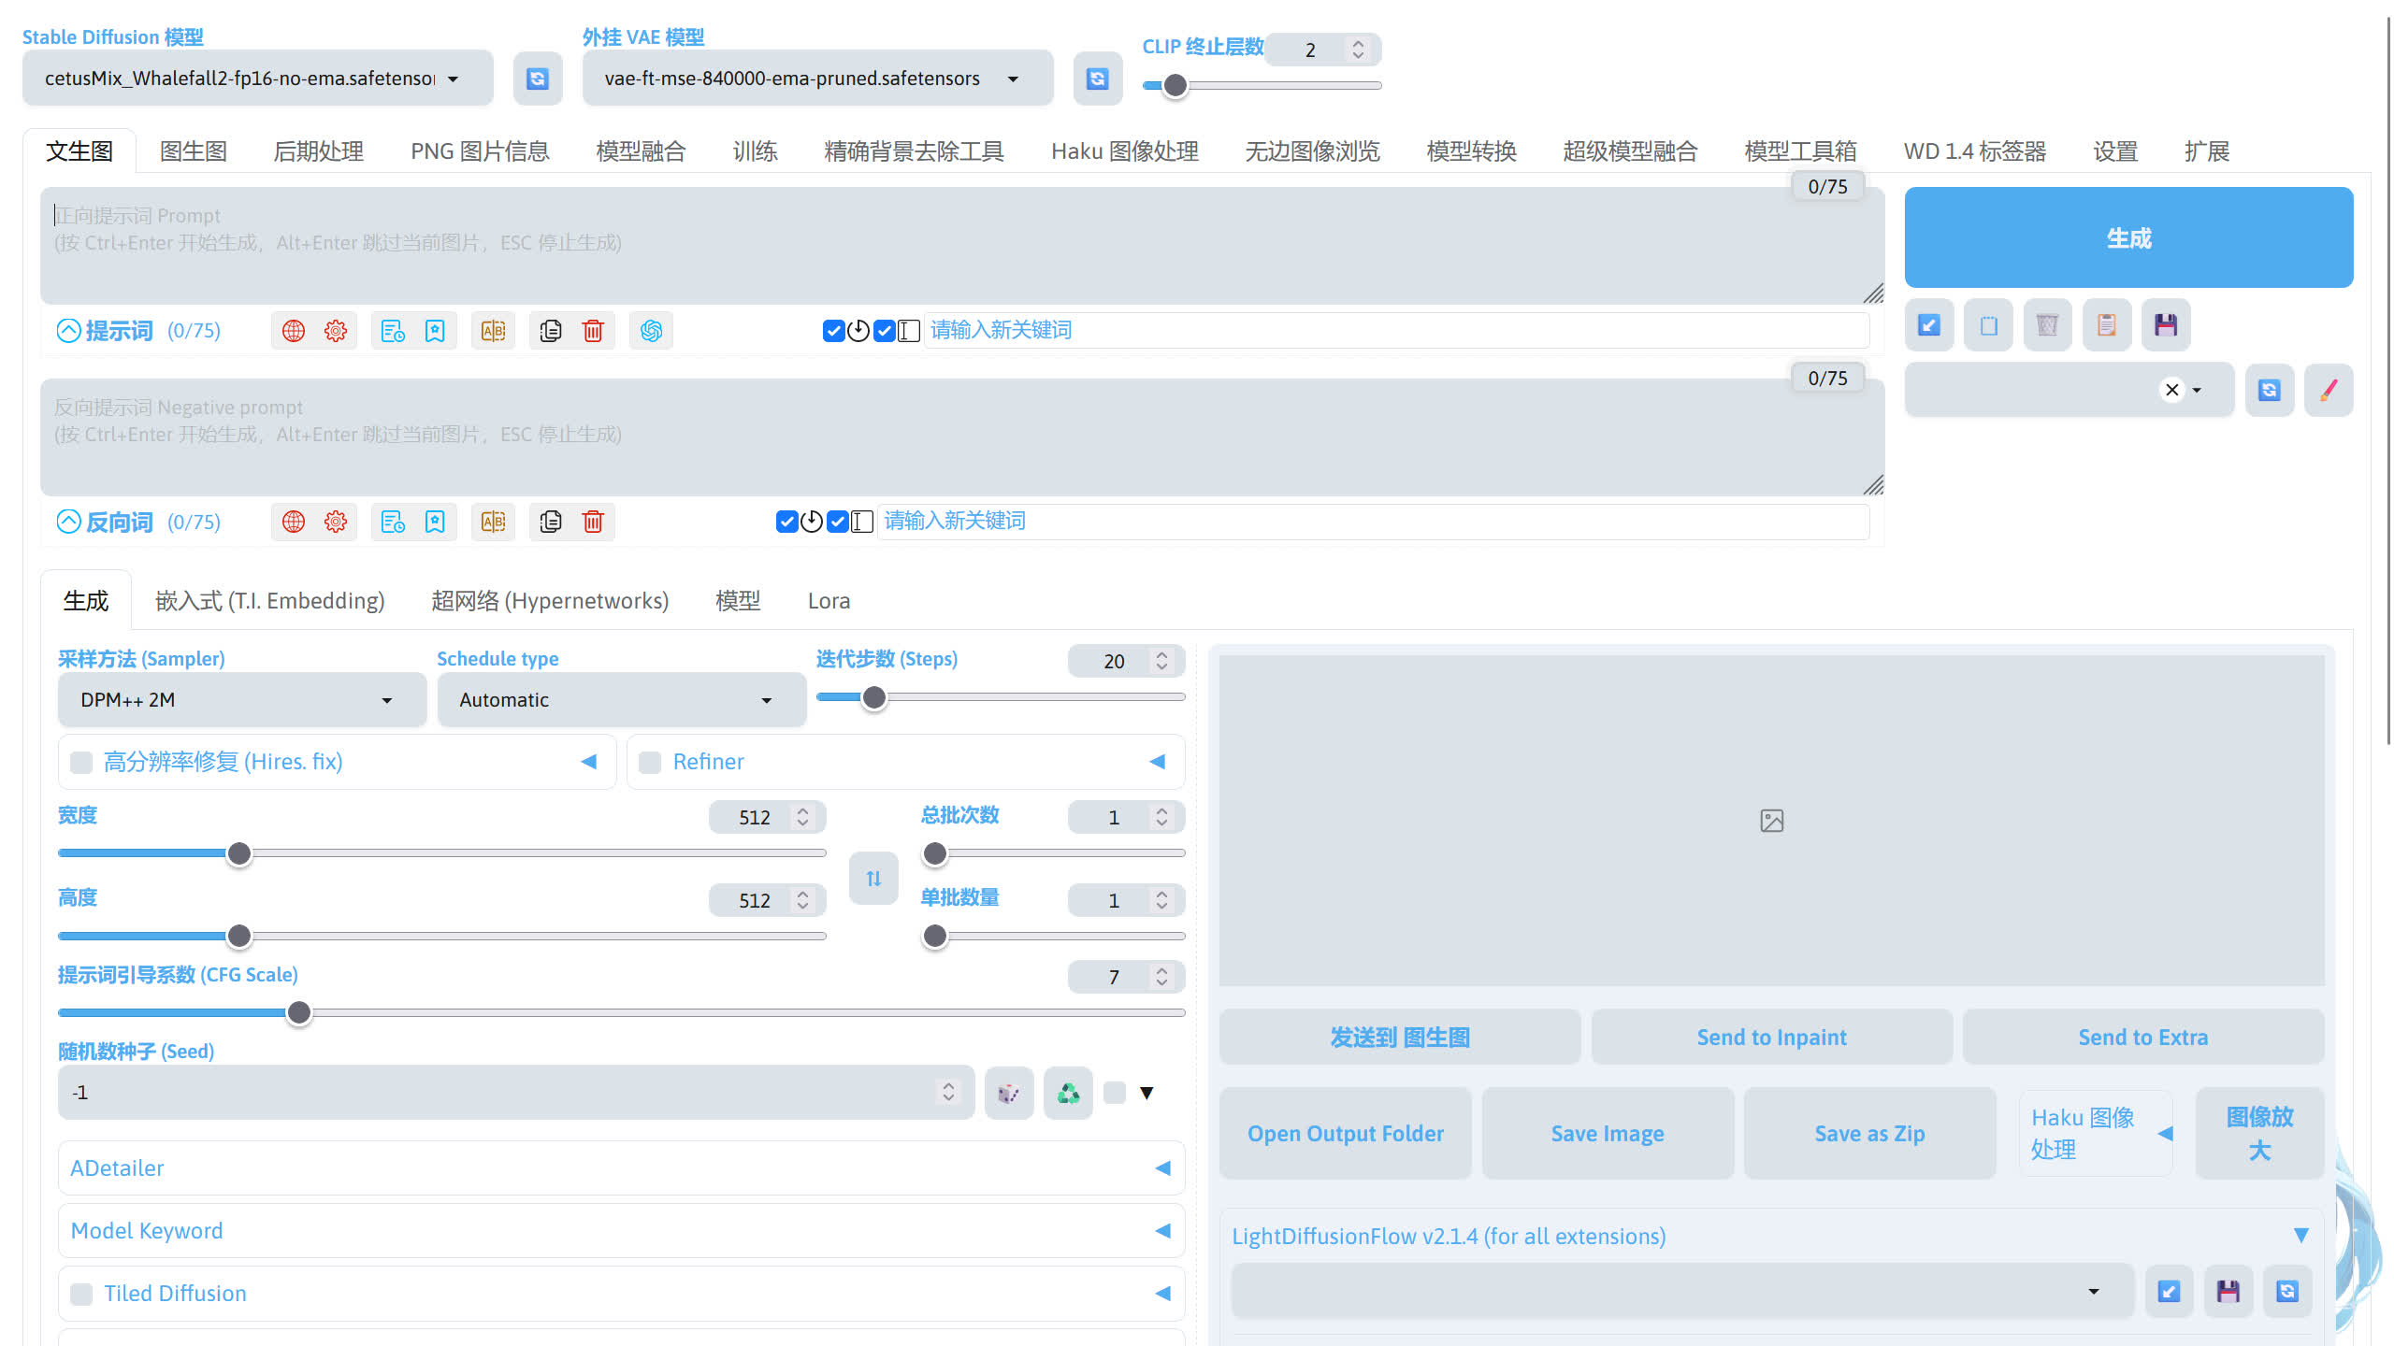Check the Tiled Diffusion checkbox
Viewport: 2394px width, 1346px height.
point(81,1294)
